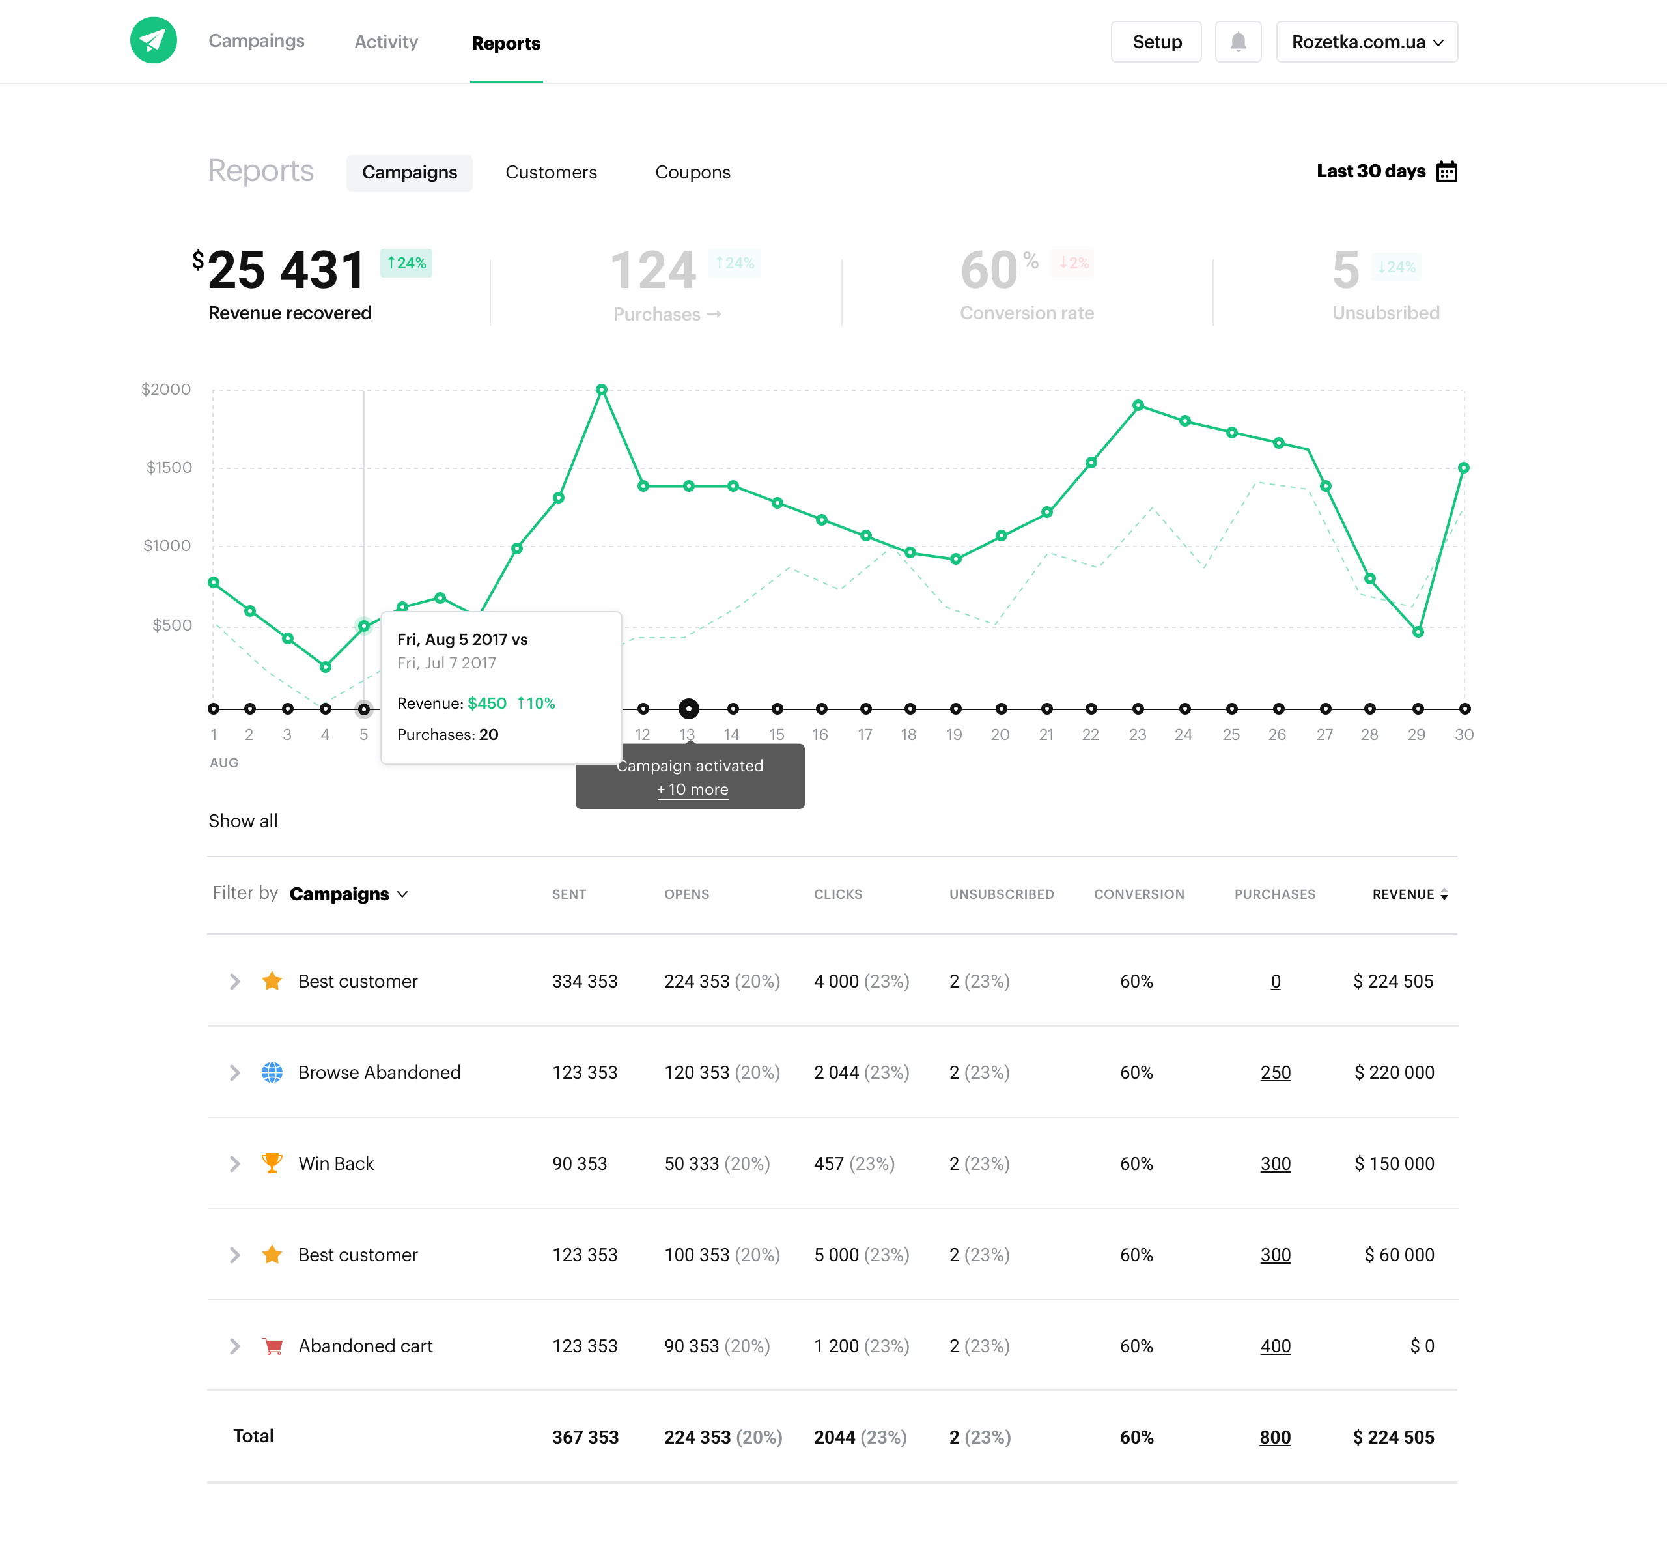Image resolution: width=1667 pixels, height=1553 pixels.
Task: Expand the Win Back campaign row
Action: click(235, 1163)
